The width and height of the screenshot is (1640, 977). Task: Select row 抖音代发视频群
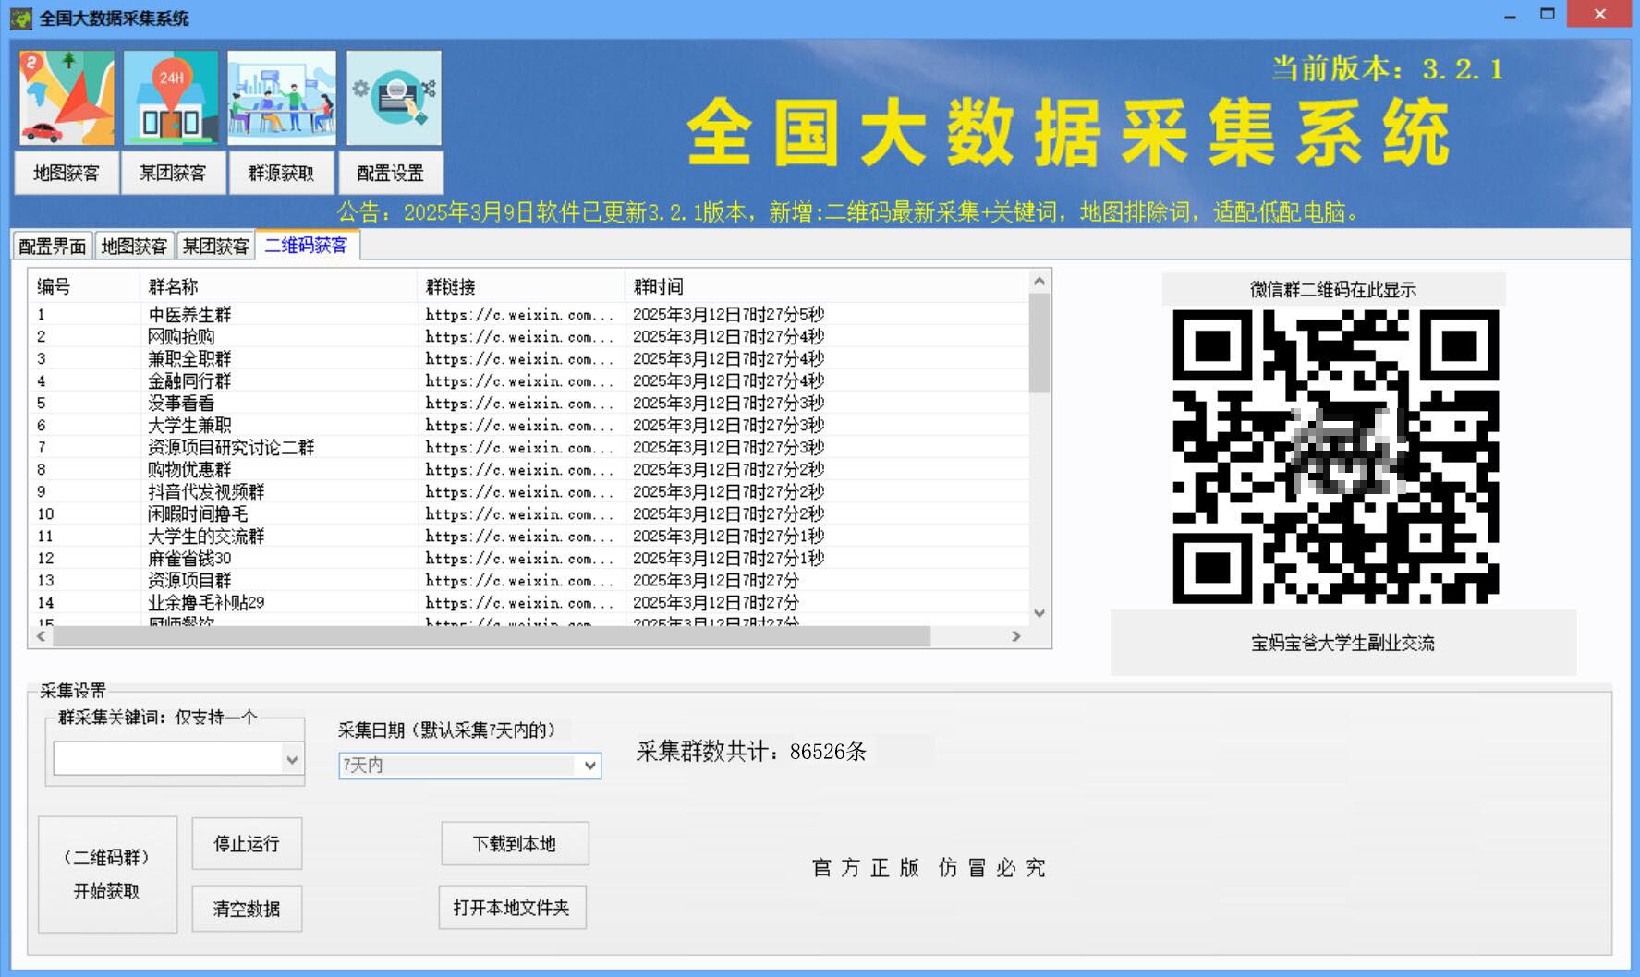pyautogui.click(x=528, y=491)
